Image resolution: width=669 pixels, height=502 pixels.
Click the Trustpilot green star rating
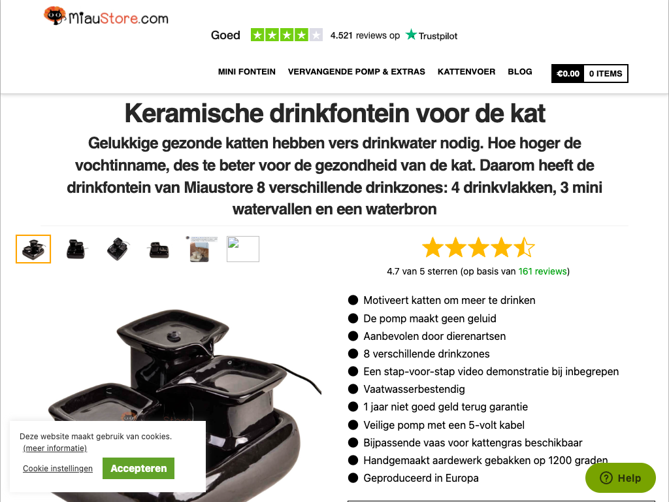pos(286,35)
